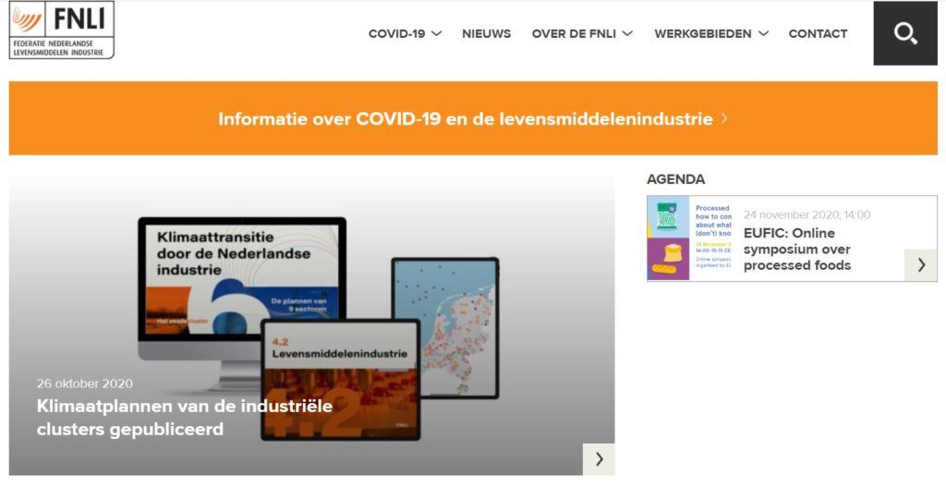Go to the NIEUWS page
946x487 pixels.
coord(486,34)
